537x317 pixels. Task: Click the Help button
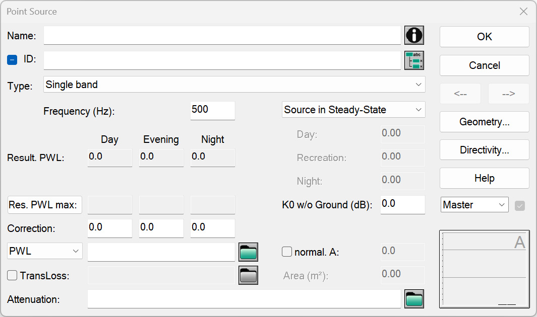484,178
